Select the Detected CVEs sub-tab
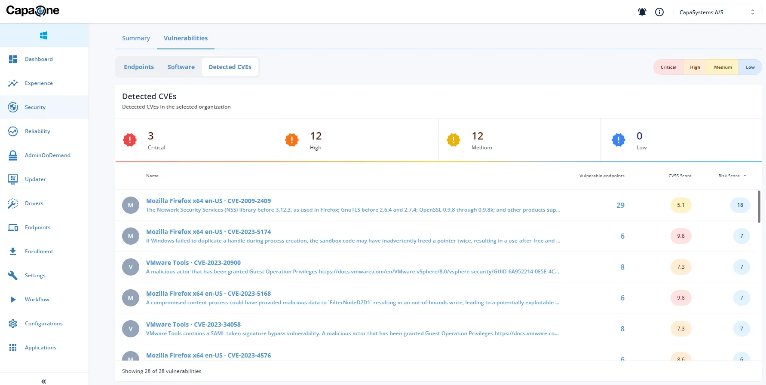The image size is (766, 385). point(230,67)
